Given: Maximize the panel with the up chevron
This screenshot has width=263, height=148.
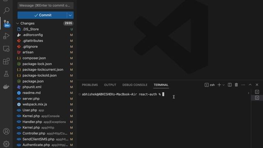Looking at the screenshot, I should 250,85.
